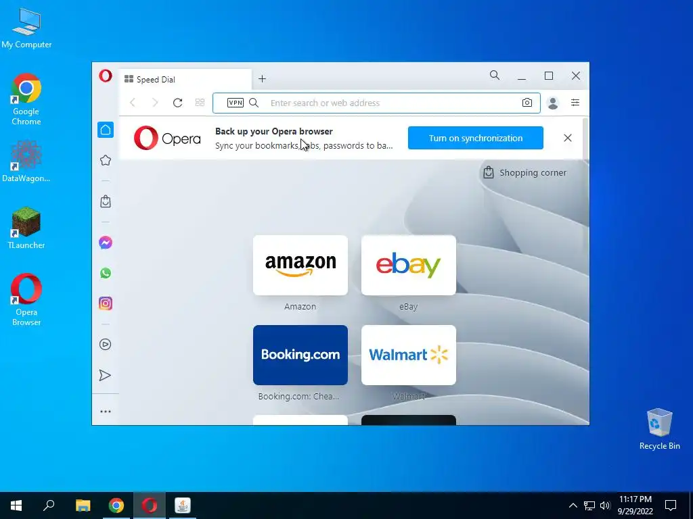Viewport: 693px width, 519px height.
Task: Open the Opera main menu logo
Action: [x=105, y=76]
